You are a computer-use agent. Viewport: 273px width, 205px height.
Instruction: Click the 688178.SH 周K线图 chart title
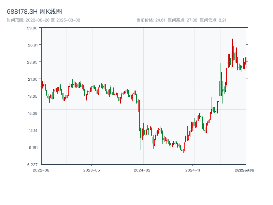point(34,12)
